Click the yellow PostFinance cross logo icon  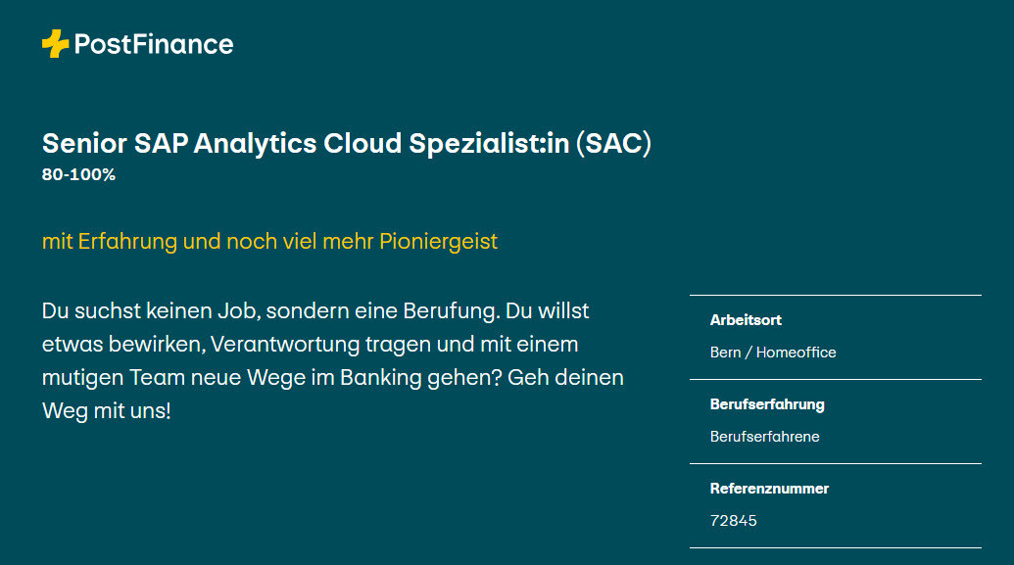pos(55,44)
